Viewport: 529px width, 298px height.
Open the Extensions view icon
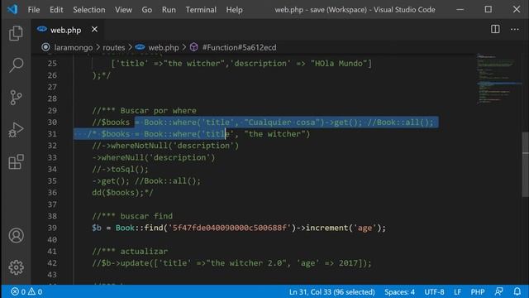[16, 162]
